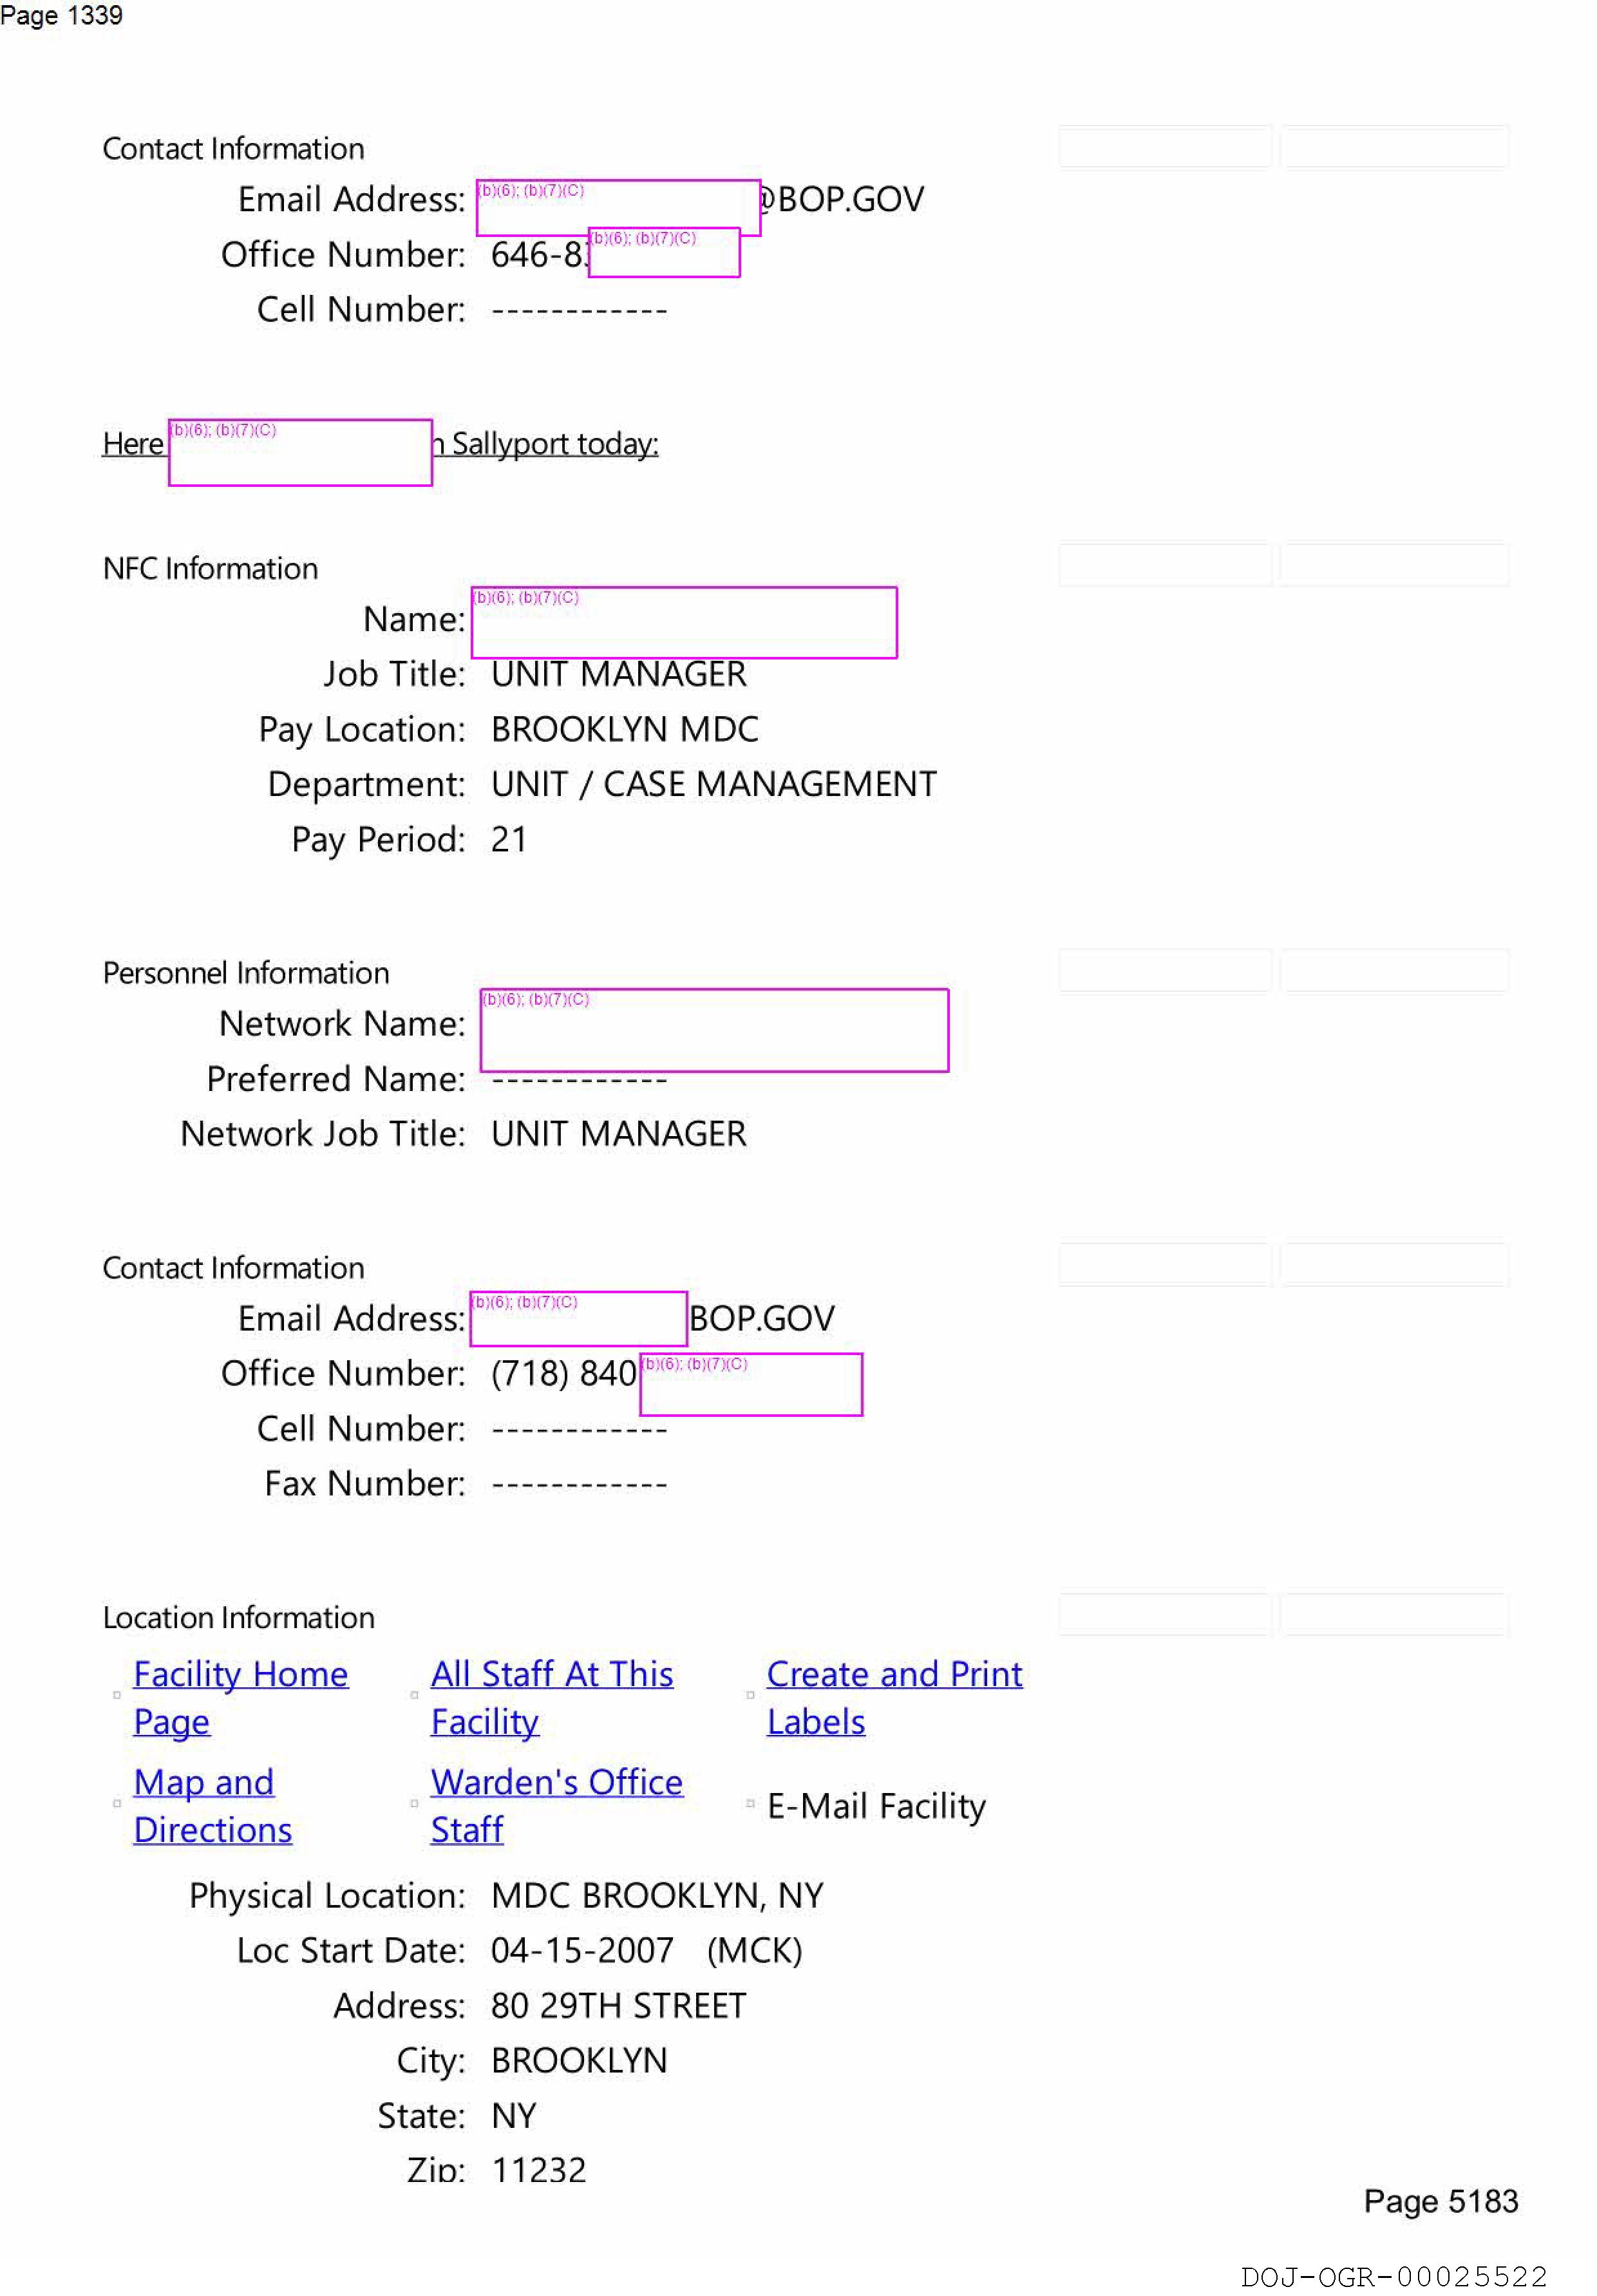
Task: Click bullet icon beside E-Mail Facility
Action: pos(750,1804)
